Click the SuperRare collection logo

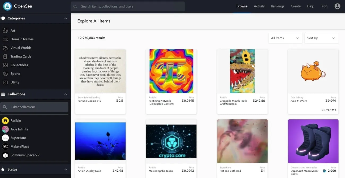coord(5,138)
